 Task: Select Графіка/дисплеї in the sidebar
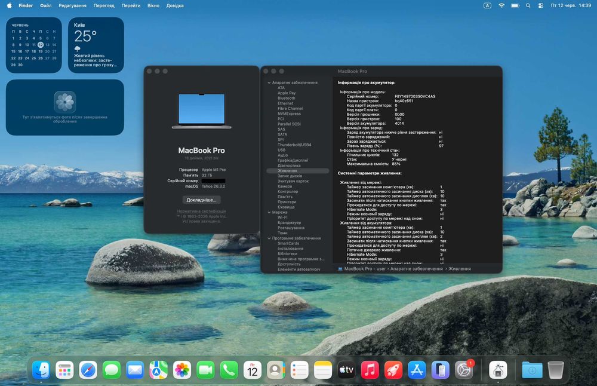coord(293,160)
